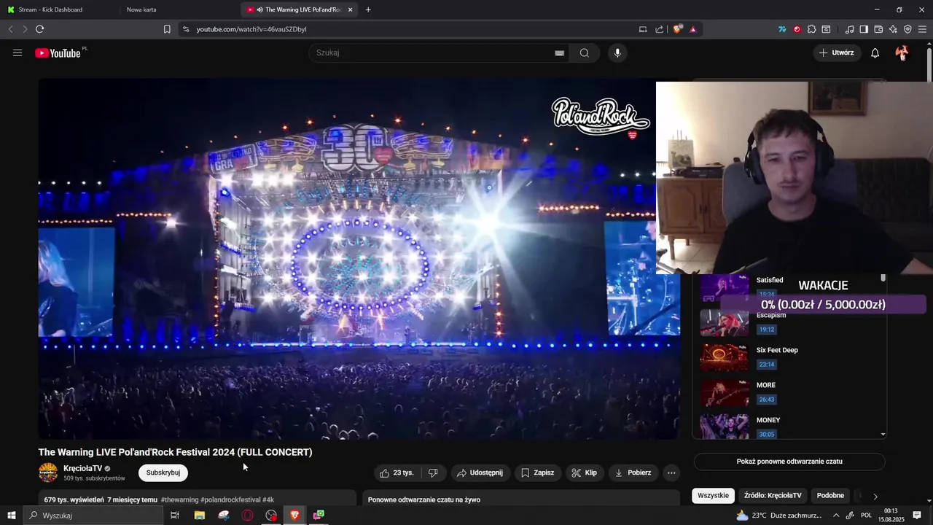Open the Windows notification center
The height and width of the screenshot is (525, 933).
click(x=917, y=515)
